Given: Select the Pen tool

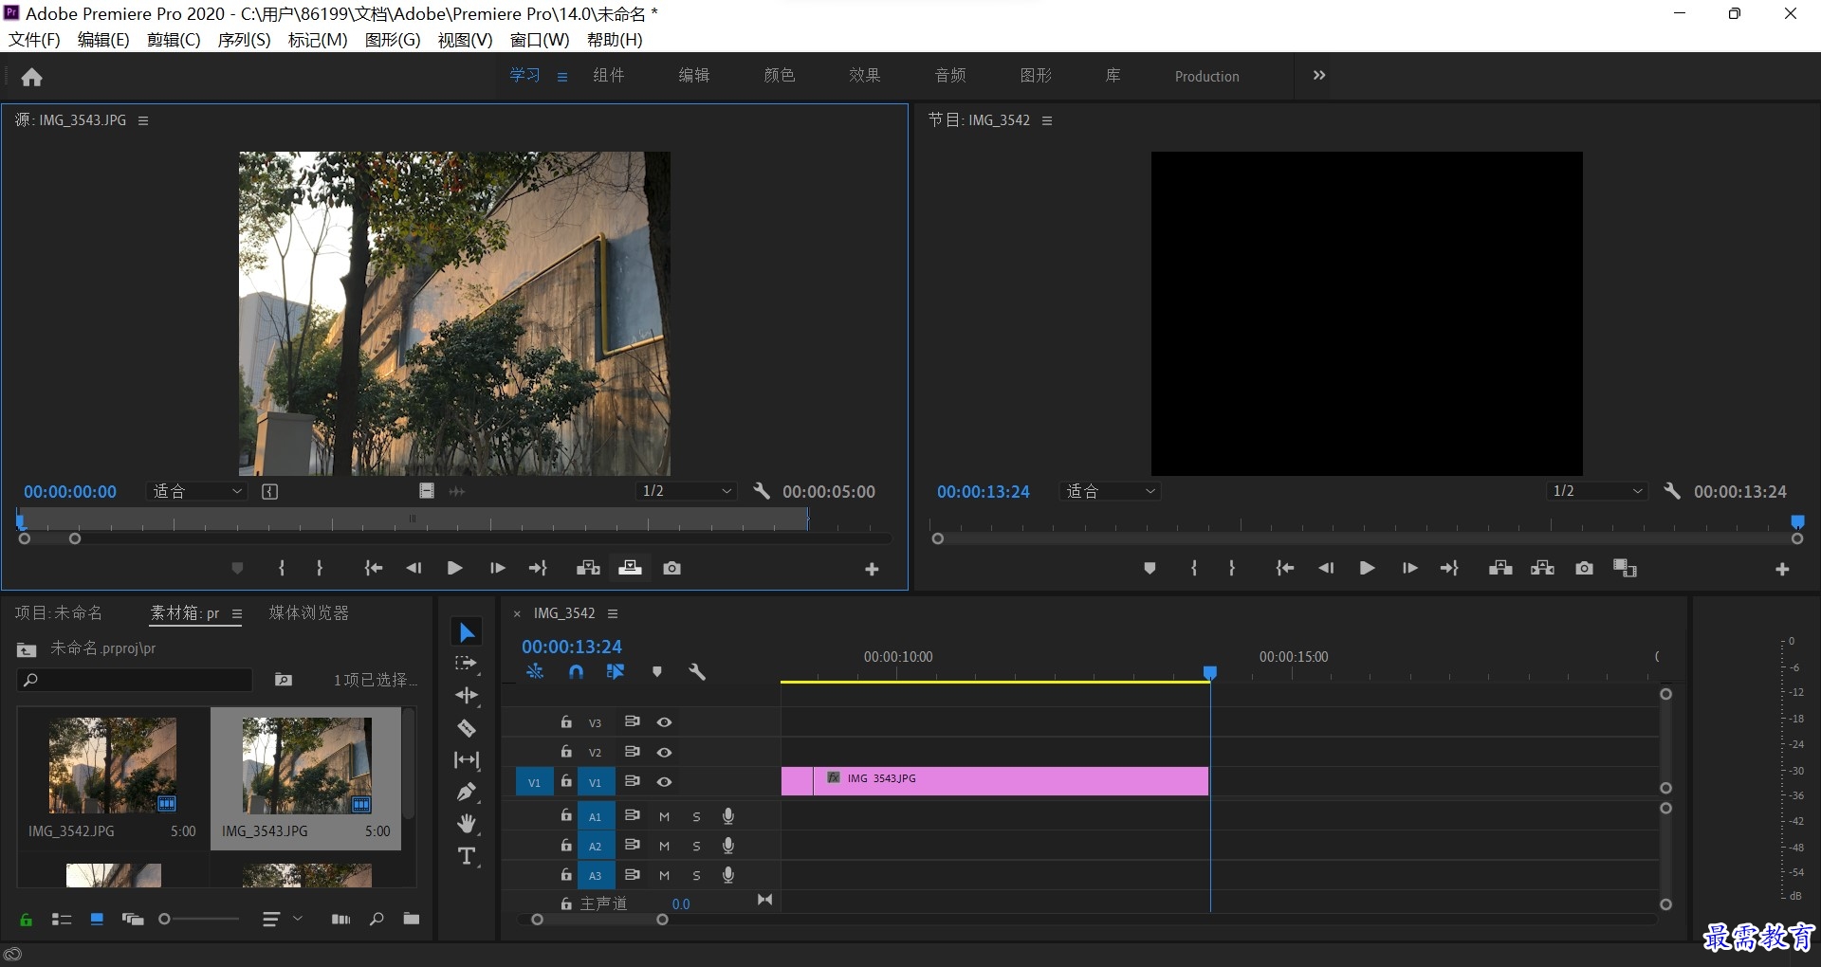Looking at the screenshot, I should [x=467, y=792].
